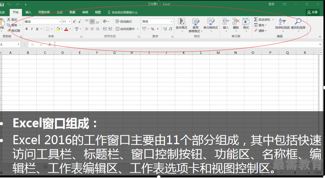The image size is (325, 178).
Task: Increase indent
Action: point(110,29)
